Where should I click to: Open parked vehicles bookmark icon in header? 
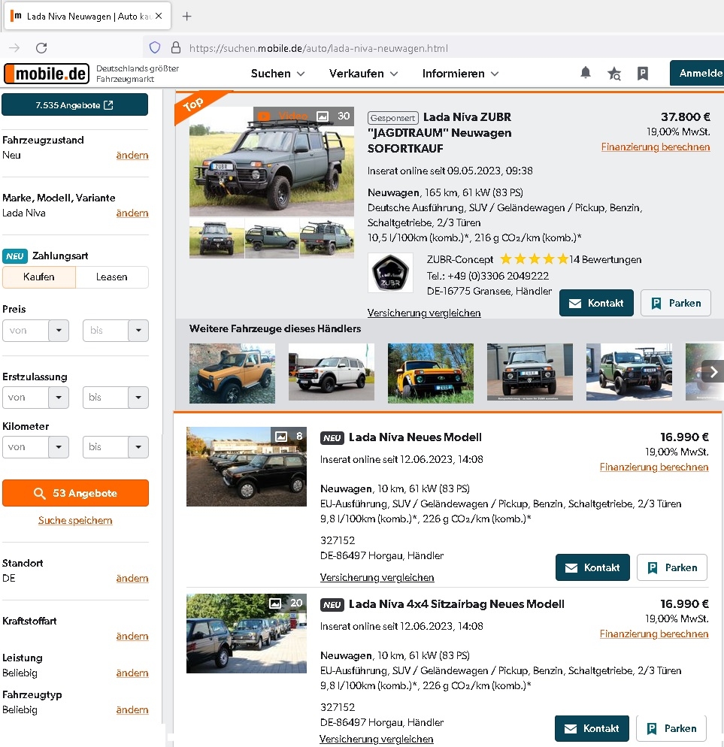(x=643, y=74)
